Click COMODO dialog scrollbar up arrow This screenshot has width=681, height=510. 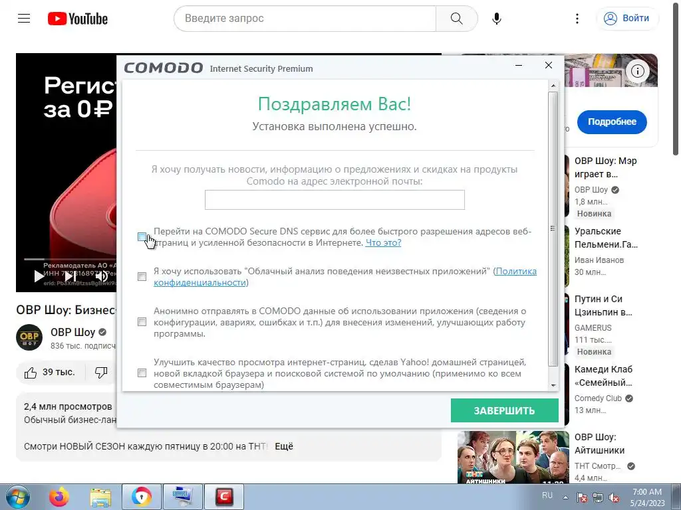coord(553,86)
